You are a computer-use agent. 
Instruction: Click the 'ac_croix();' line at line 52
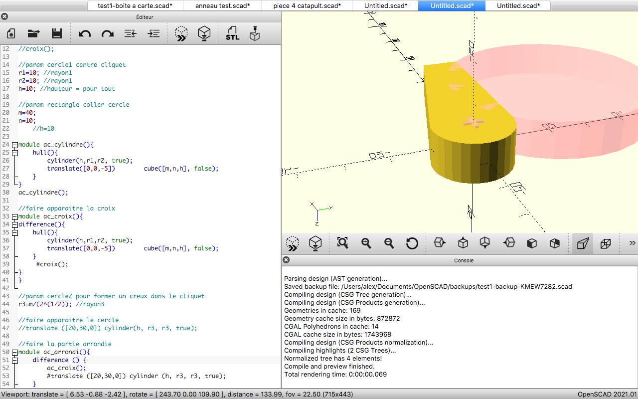pyautogui.click(x=67, y=368)
